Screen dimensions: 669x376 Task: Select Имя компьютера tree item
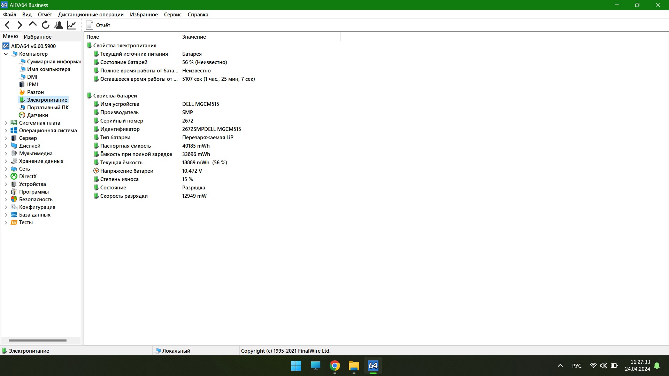click(45, 69)
